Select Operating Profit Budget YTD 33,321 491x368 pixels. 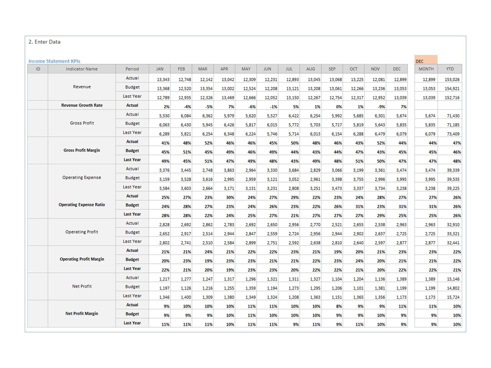pyautogui.click(x=453, y=234)
